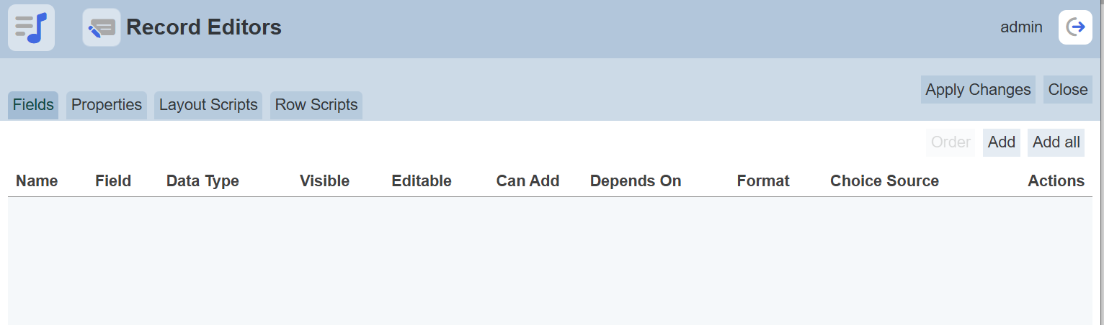This screenshot has height=325, width=1104.
Task: Click the Choice Source column header
Action: pyautogui.click(x=884, y=181)
